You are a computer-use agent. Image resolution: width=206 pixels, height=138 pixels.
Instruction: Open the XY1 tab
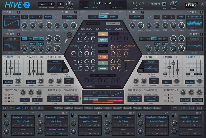pos(175,108)
